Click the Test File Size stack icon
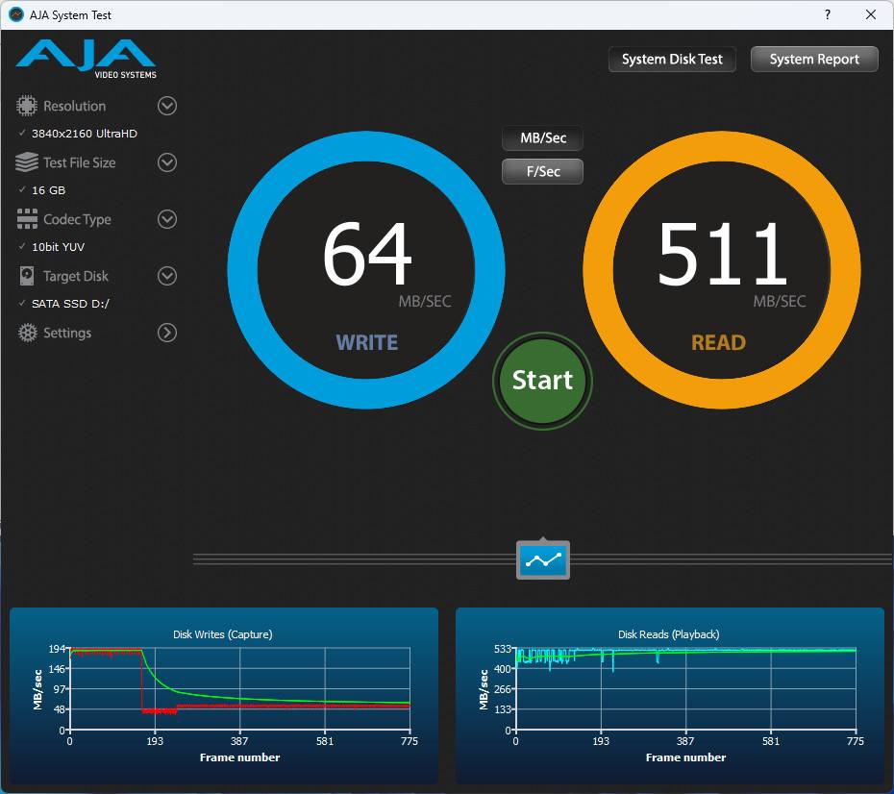The width and height of the screenshot is (894, 794). click(x=26, y=162)
